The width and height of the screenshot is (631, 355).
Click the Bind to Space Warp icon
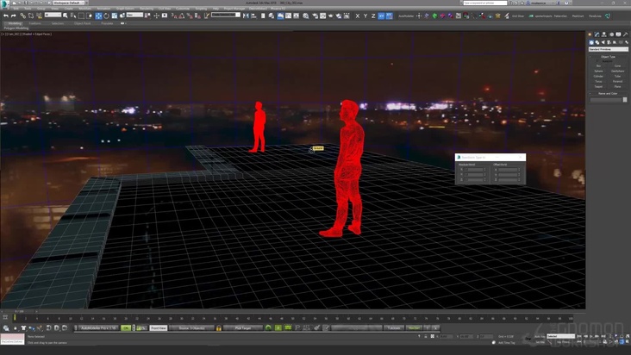pos(39,16)
